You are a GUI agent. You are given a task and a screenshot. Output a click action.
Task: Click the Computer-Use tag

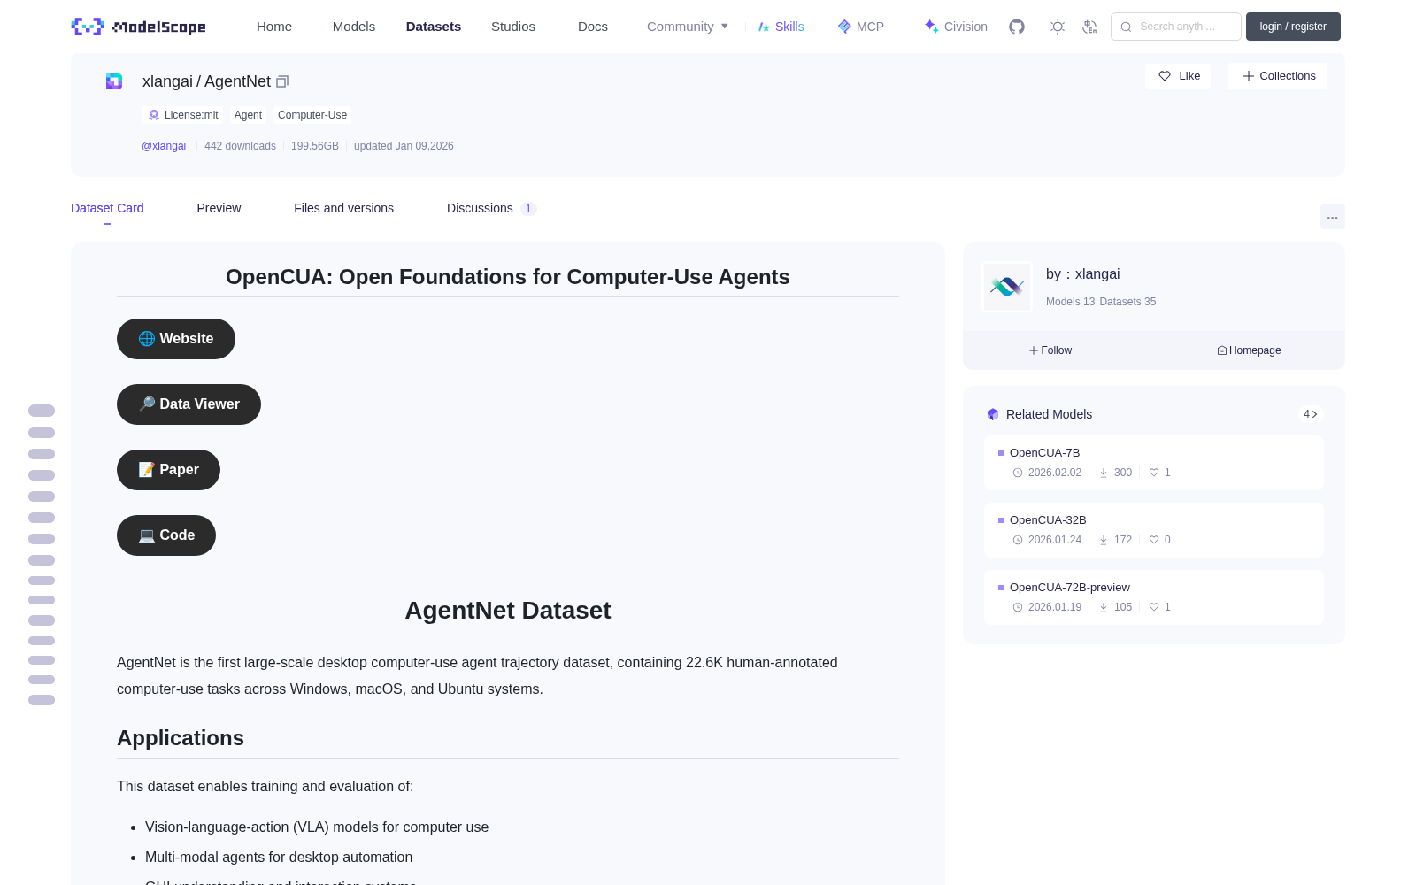pyautogui.click(x=312, y=115)
